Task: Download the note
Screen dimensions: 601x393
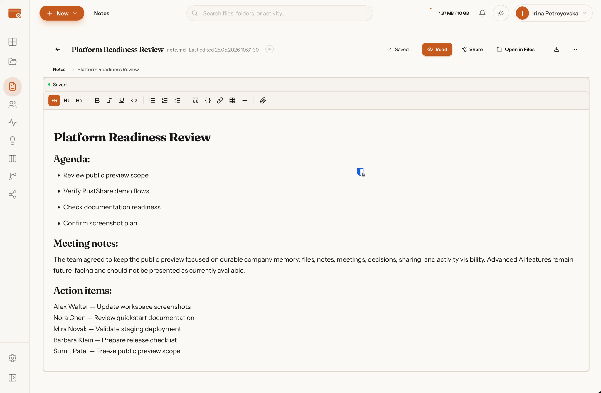Action: 556,49
